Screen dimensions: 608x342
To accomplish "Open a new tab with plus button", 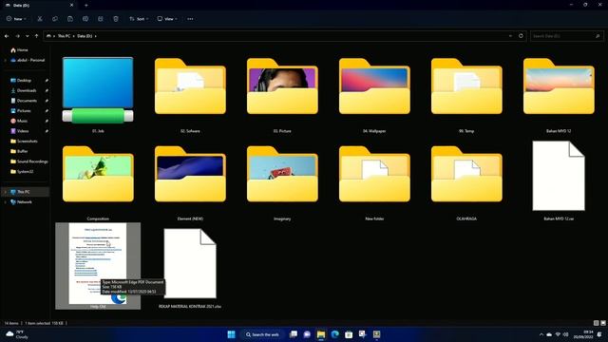I will pos(86,6).
